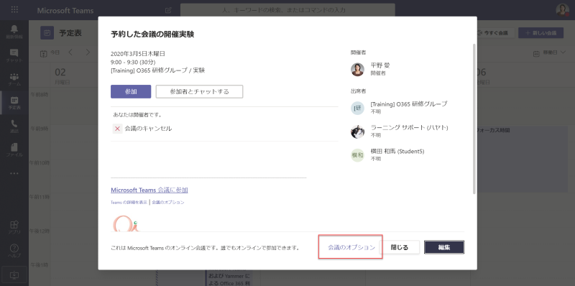
Task: Open Chat in the left sidebar
Action: coord(14,55)
